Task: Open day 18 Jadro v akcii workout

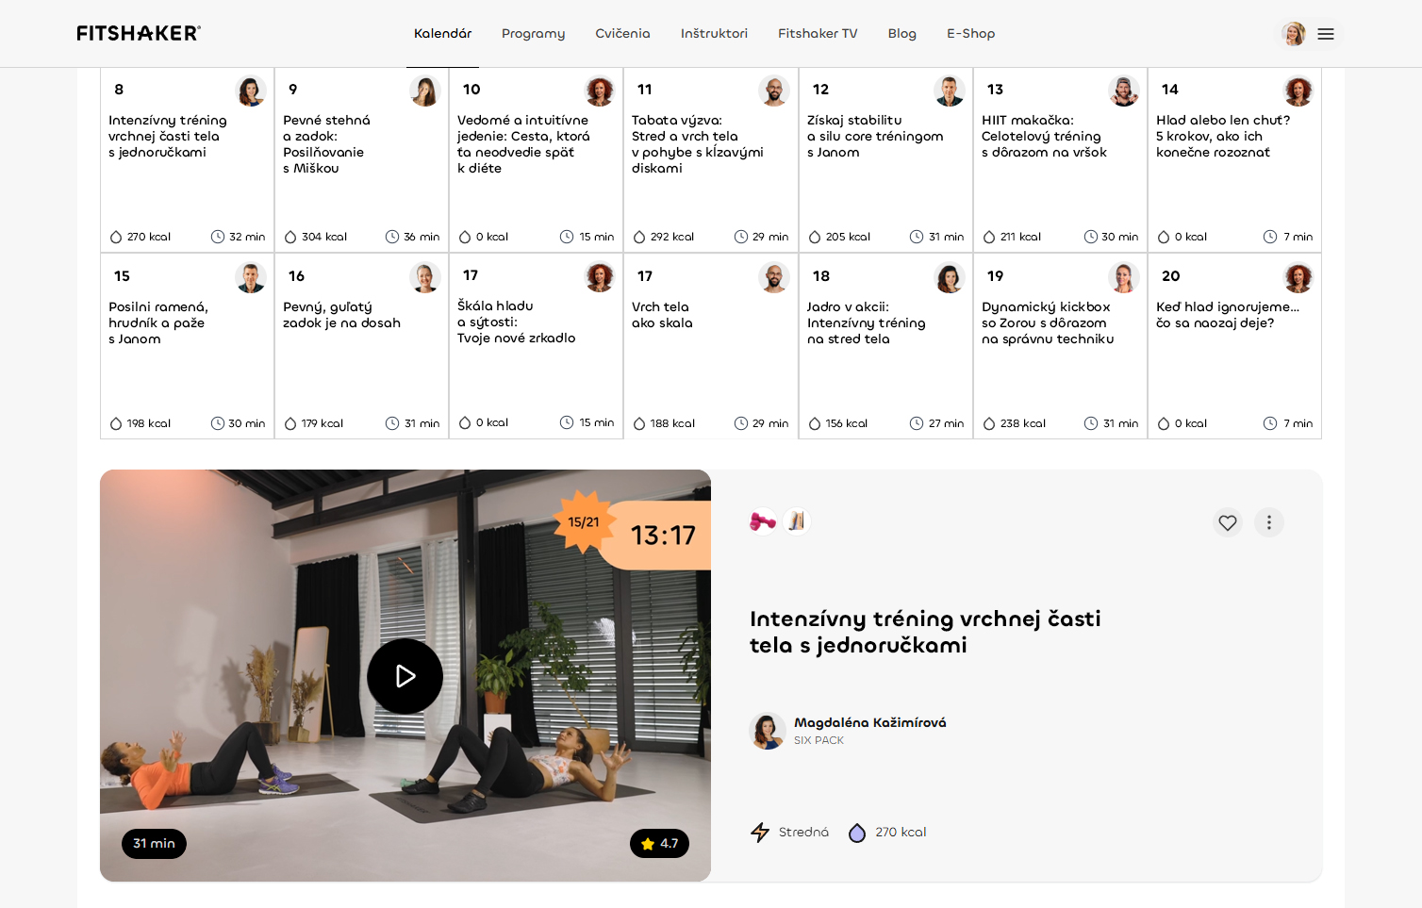Action: [x=885, y=346]
